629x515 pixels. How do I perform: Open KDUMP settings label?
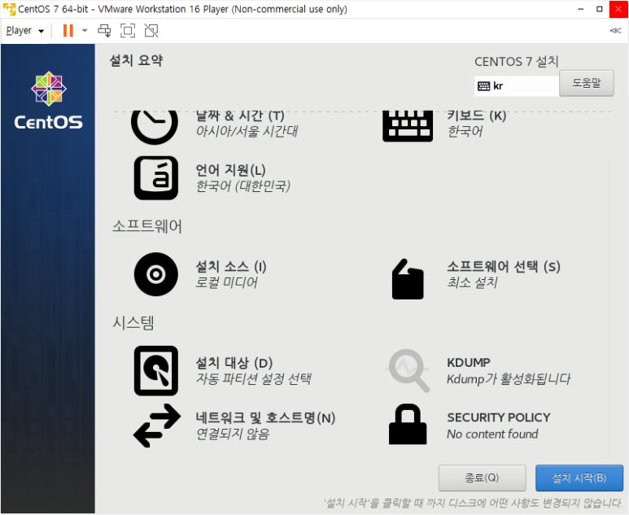point(469,363)
